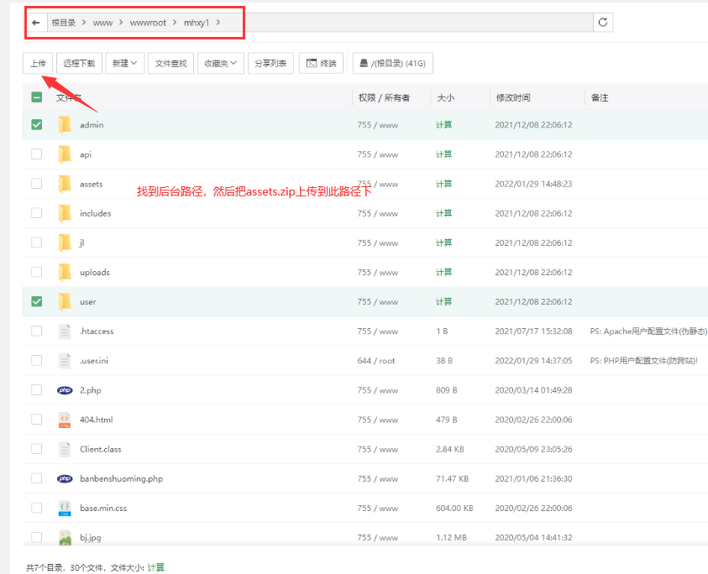Navigate to 根目录 in breadcrumb
This screenshot has height=574, width=708.
pos(63,23)
